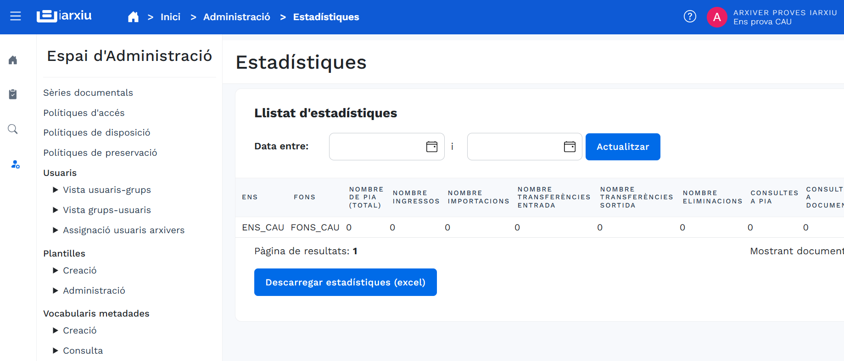Viewport: 844px width, 361px height.
Task: Click the Actualitzar button
Action: point(623,147)
